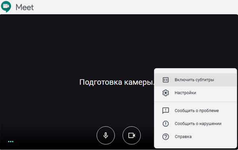
Task: Click the gear icon beside Настройки
Action: [165, 93]
